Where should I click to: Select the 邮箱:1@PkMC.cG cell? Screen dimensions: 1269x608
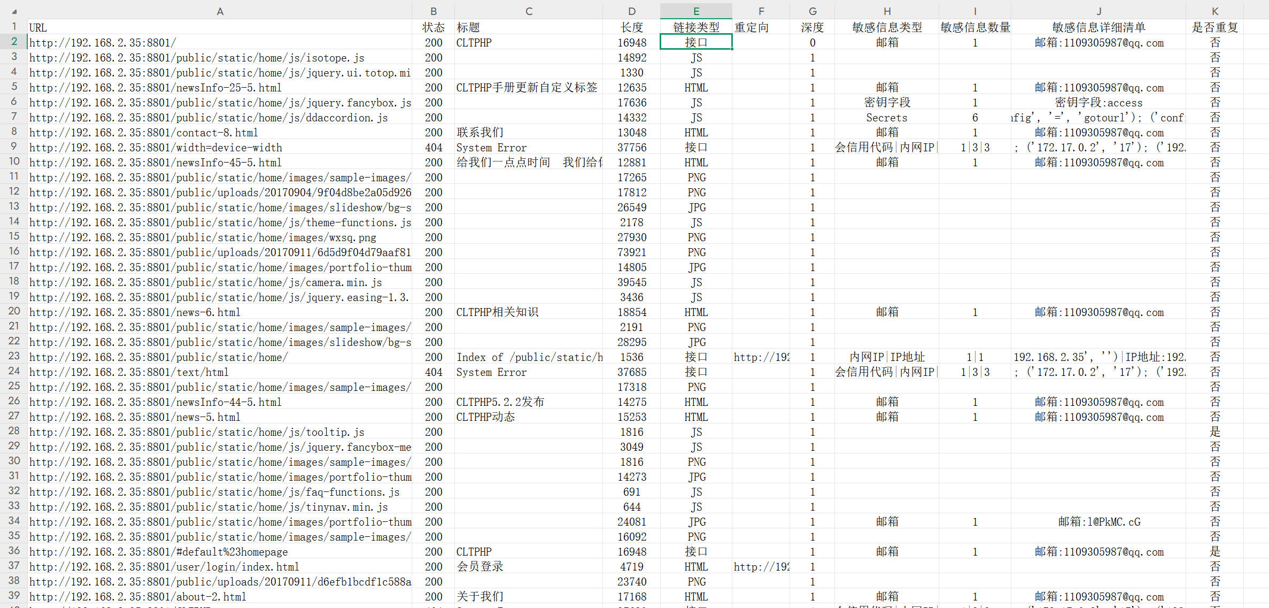pos(1098,522)
